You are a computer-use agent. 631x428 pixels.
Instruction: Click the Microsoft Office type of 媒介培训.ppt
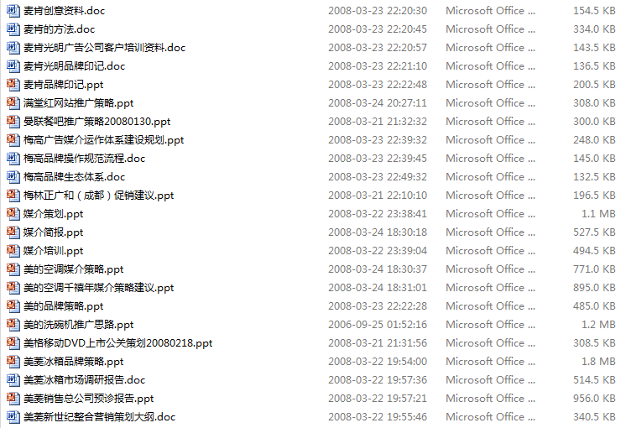click(x=491, y=251)
